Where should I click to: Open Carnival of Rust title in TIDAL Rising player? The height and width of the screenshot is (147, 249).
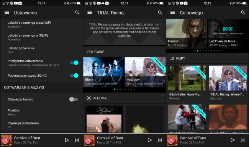pos(110,138)
